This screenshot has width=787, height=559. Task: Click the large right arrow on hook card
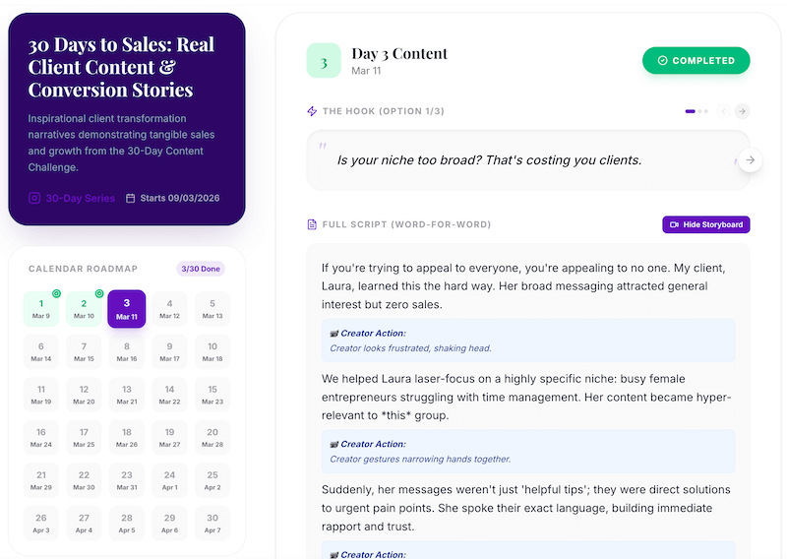click(750, 159)
